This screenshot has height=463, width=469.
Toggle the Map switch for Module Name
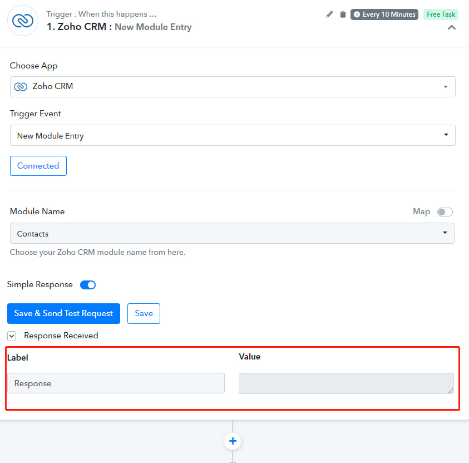(445, 212)
